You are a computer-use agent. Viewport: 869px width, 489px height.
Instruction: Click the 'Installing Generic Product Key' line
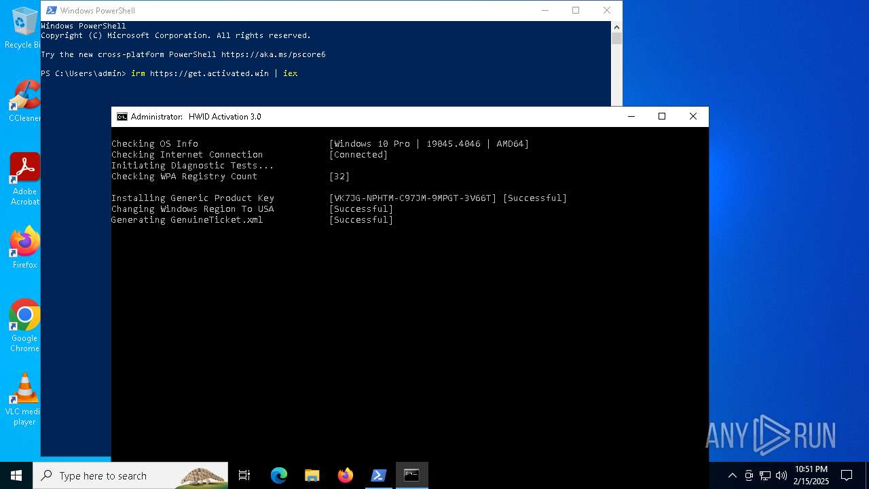193,198
